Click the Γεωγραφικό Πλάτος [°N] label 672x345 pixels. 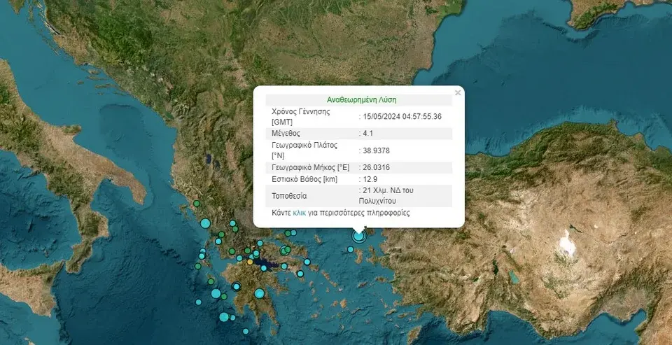pos(304,150)
